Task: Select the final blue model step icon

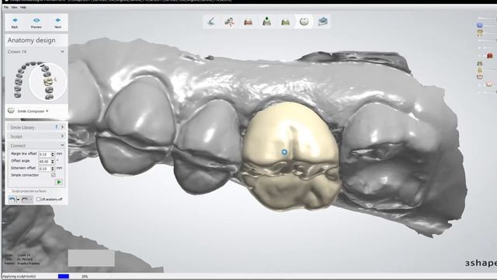Action: pyautogui.click(x=323, y=22)
